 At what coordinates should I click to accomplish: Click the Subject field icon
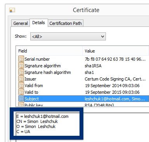click(21, 99)
